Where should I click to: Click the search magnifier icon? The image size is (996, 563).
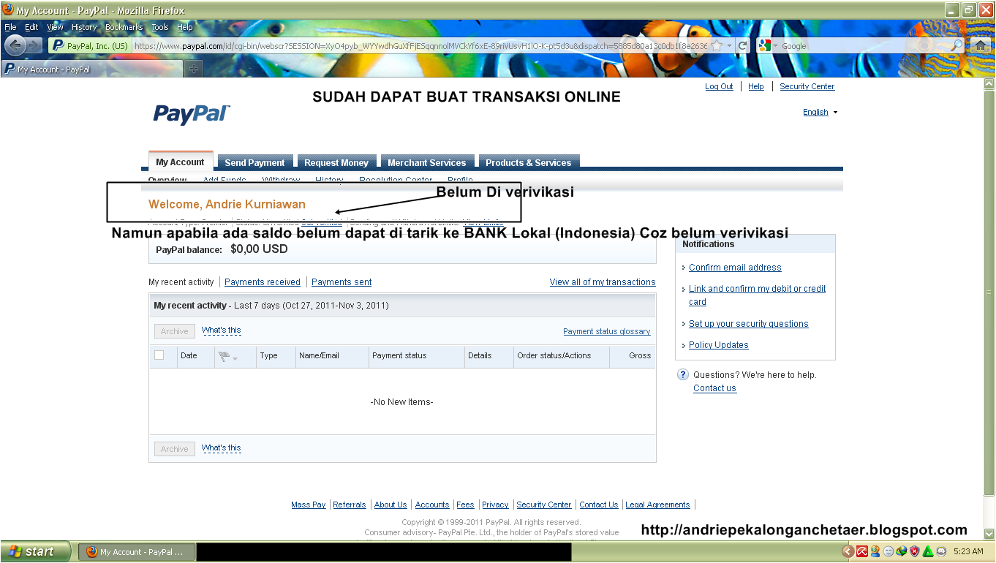(957, 45)
